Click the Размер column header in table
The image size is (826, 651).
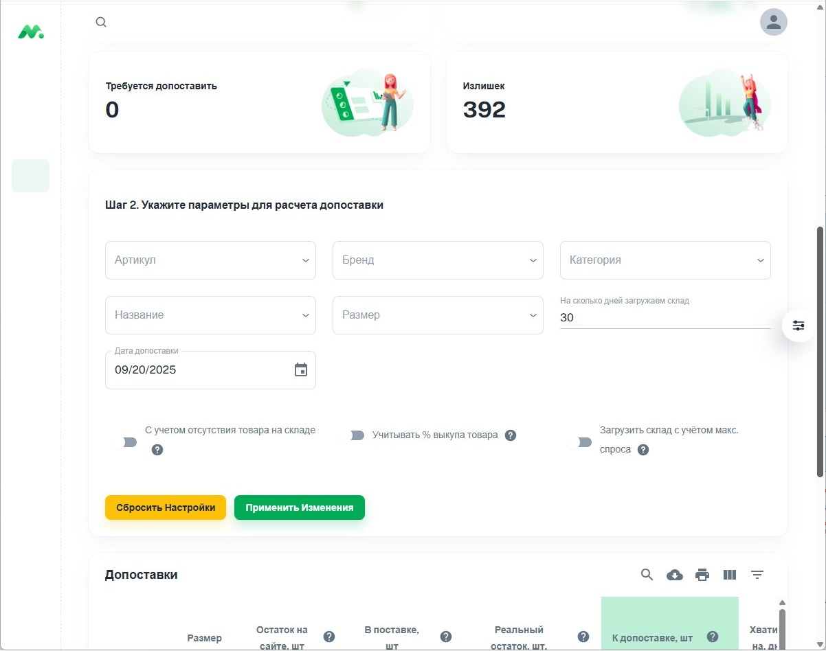pos(205,638)
